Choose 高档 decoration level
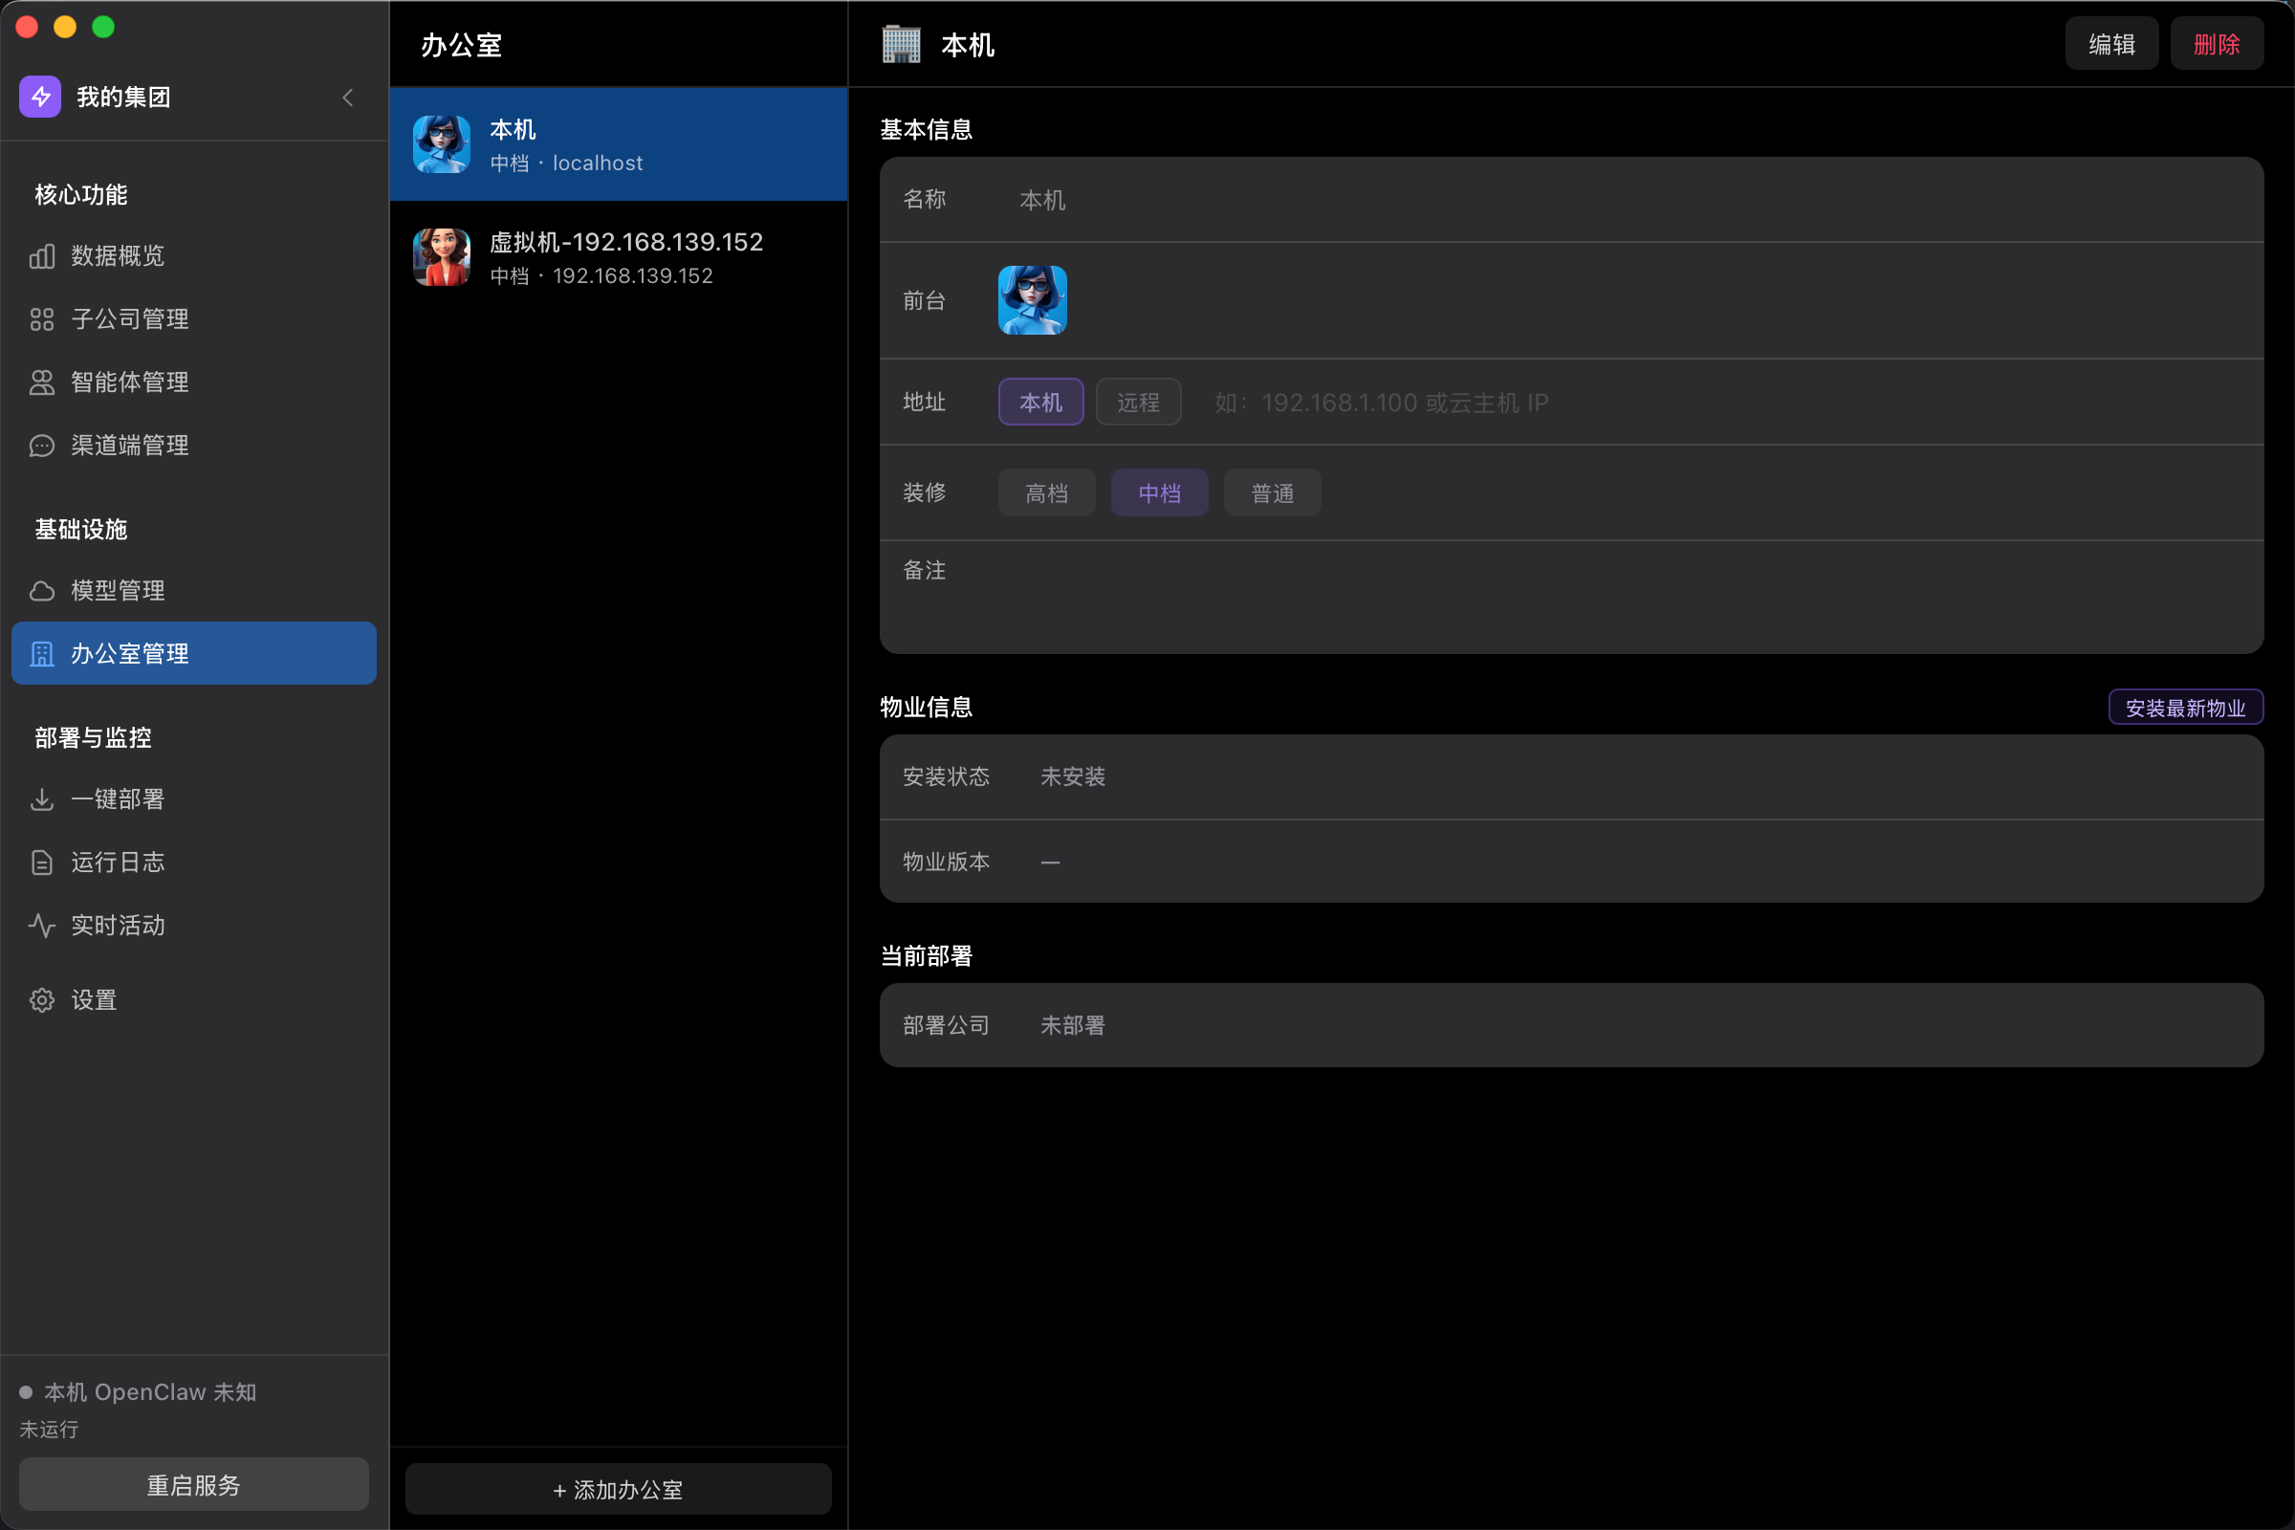Screen dimensions: 2295x1530 1046,492
